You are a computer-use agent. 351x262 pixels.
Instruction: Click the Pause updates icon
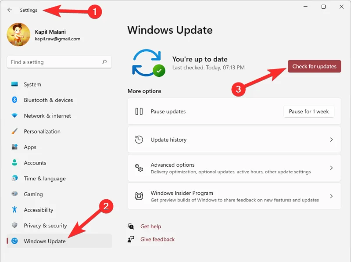click(140, 111)
